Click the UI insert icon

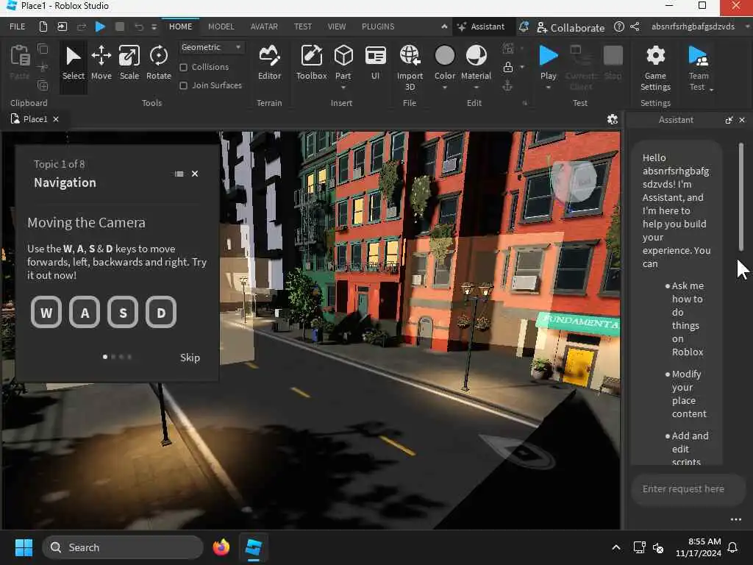click(375, 63)
